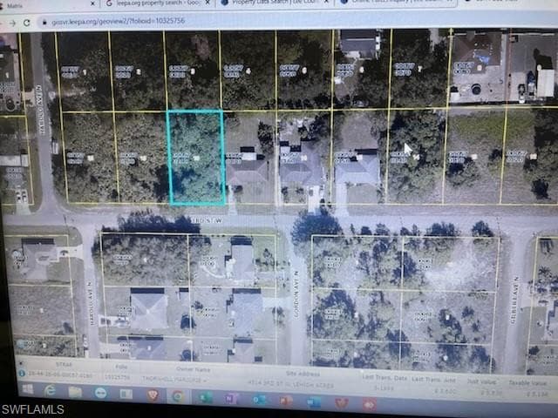Open Excel from the taskbar
558x418 pixels.
click(x=206, y=397)
